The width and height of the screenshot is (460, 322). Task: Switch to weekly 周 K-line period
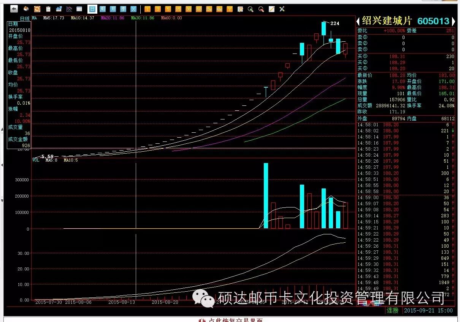[103, 9]
